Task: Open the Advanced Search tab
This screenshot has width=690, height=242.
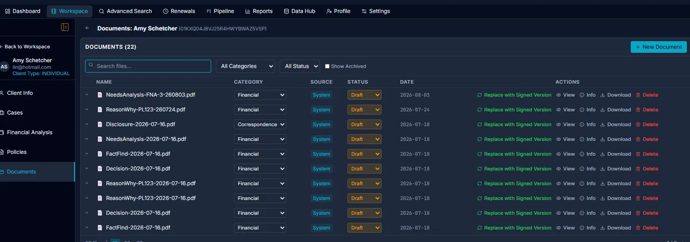Action: [125, 11]
